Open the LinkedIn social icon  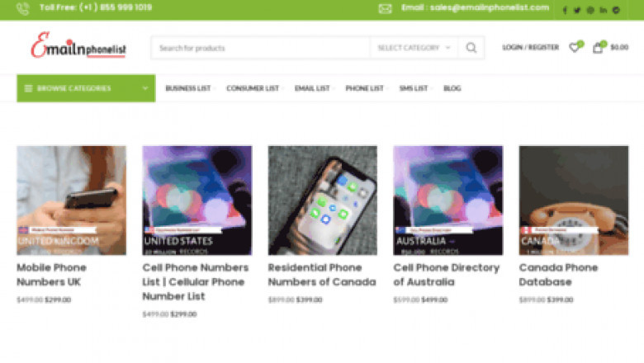603,10
